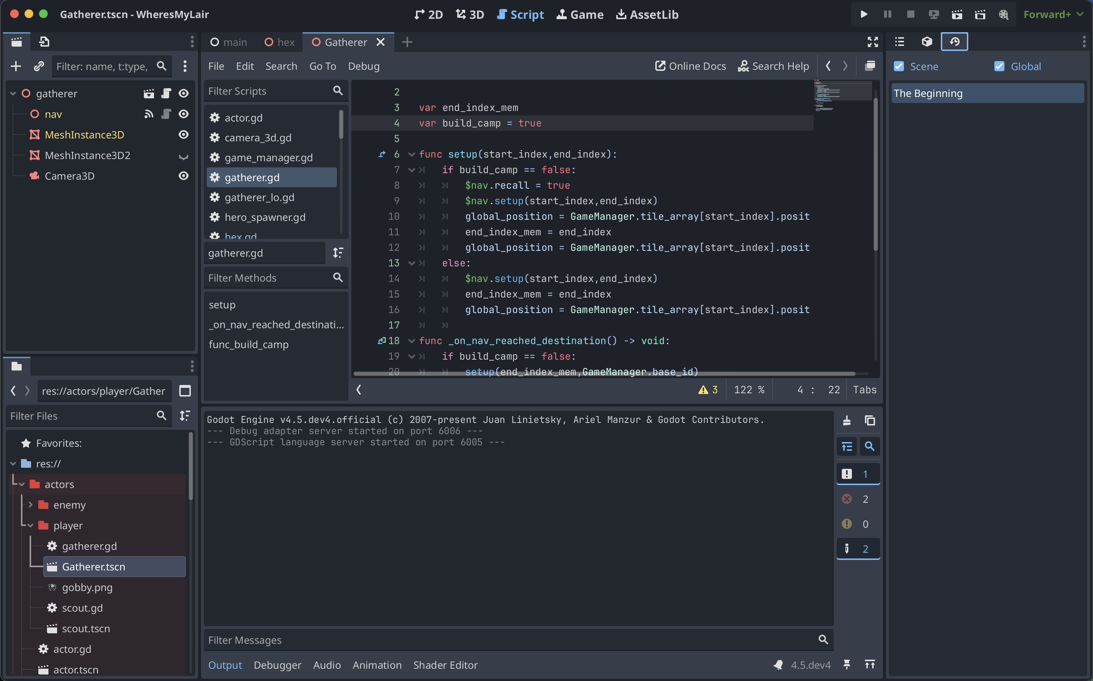The height and width of the screenshot is (681, 1093).
Task: Click the Filter Scripts search field
Action: [268, 91]
